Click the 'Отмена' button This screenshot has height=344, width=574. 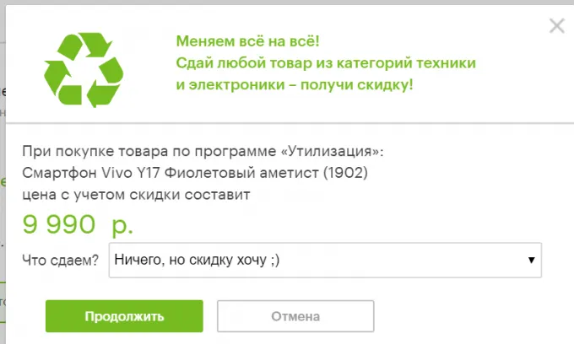point(295,317)
